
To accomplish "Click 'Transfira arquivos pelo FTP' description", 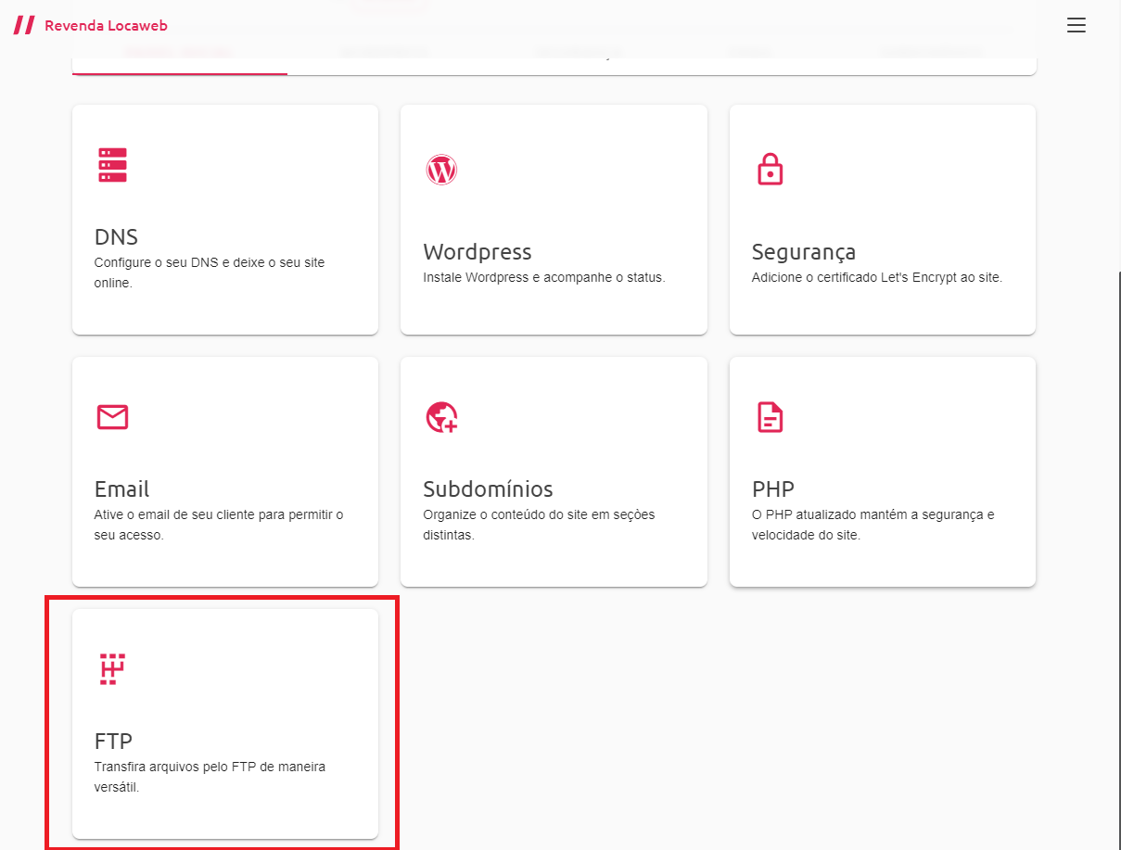I will pos(210,777).
